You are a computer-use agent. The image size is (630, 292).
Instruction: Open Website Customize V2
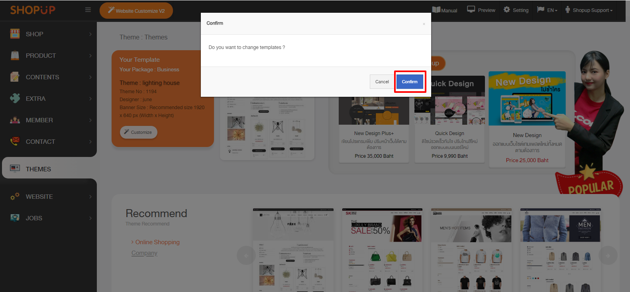point(136,10)
